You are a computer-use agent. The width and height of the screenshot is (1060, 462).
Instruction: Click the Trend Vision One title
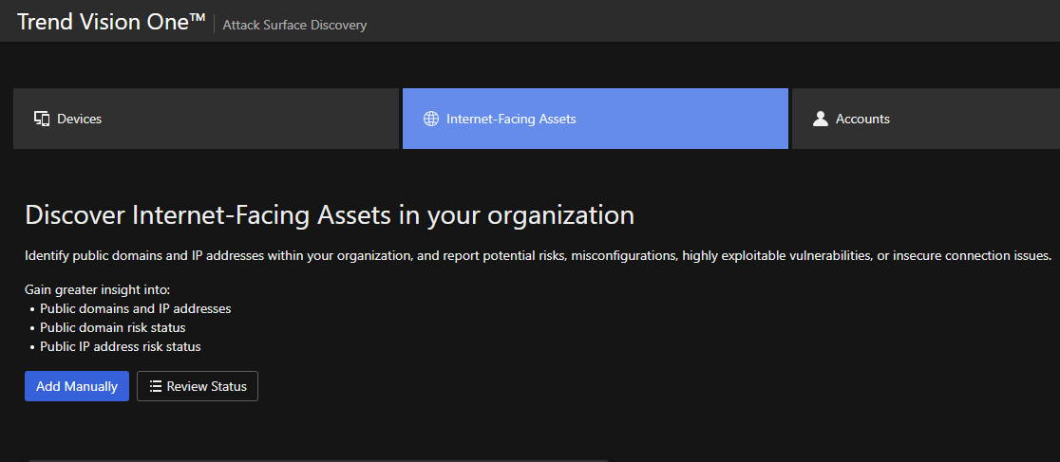[x=103, y=23]
